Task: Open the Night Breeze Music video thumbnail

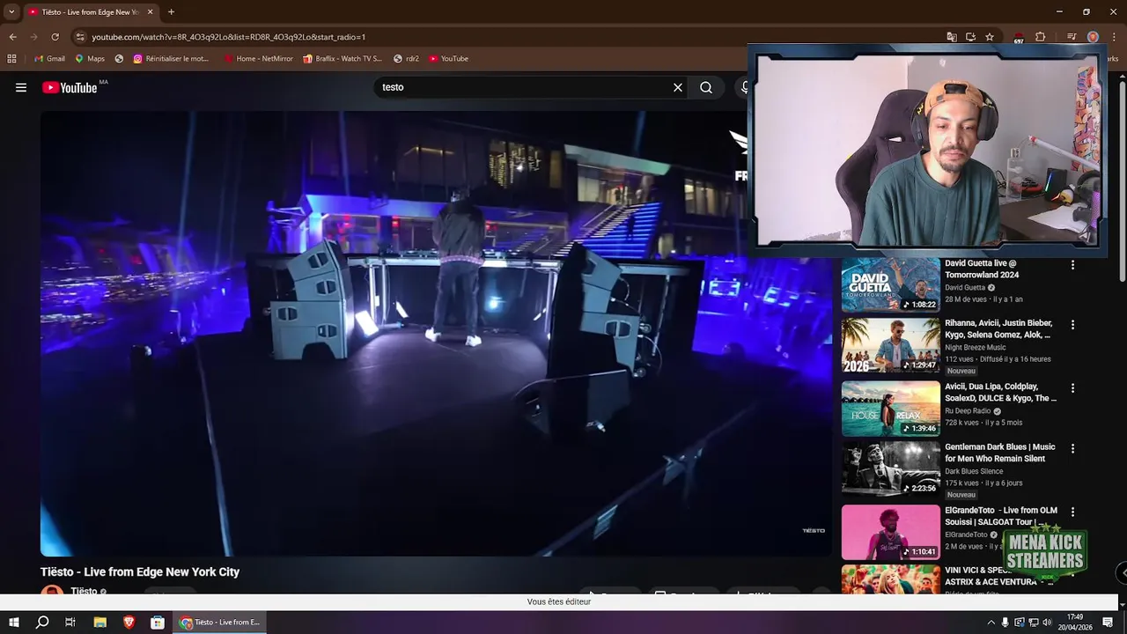Action: click(x=890, y=344)
